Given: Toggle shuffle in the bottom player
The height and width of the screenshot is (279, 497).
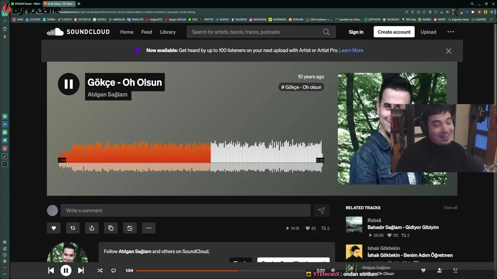Looking at the screenshot, I should point(100,270).
